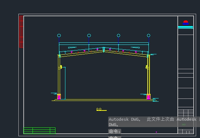
Task: Select the tall cyan rectangle inside the frame
Action: pos(64,83)
